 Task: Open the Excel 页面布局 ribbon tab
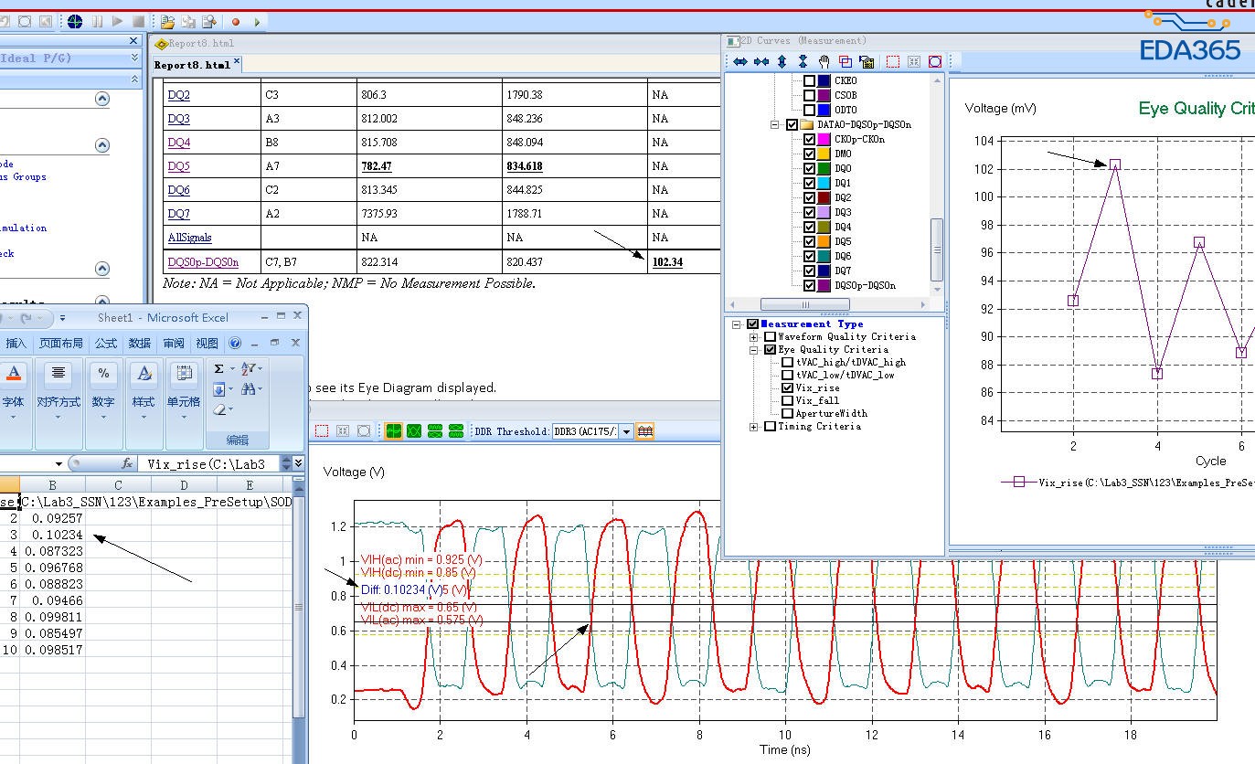(60, 343)
